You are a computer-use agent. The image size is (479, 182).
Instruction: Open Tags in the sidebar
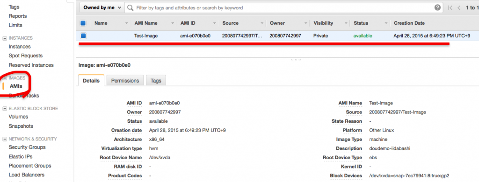click(x=14, y=7)
